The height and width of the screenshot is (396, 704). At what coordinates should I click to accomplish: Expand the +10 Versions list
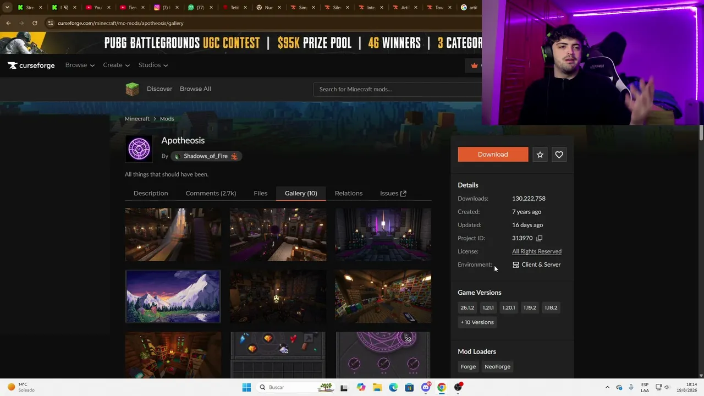pyautogui.click(x=477, y=322)
